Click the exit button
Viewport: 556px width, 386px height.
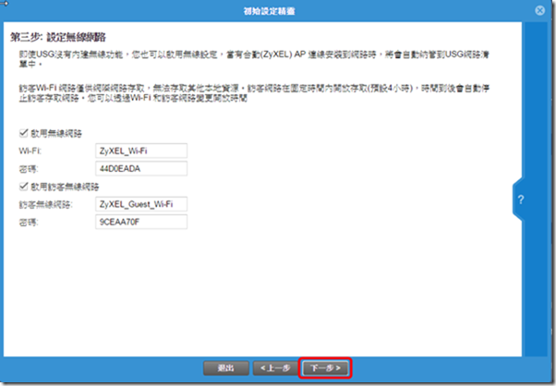click(x=226, y=368)
